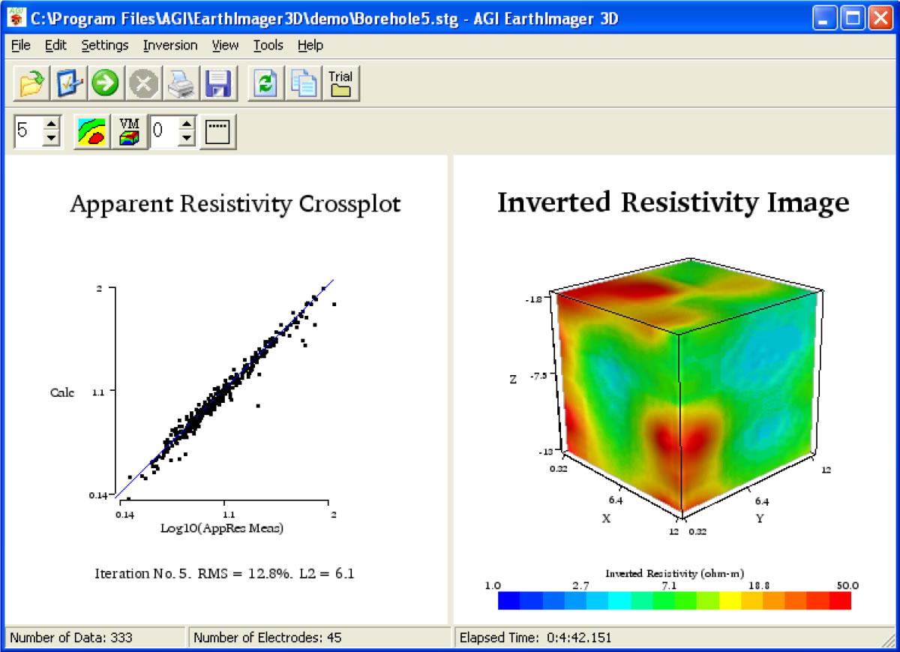Copy the image to clipboard

[x=303, y=83]
